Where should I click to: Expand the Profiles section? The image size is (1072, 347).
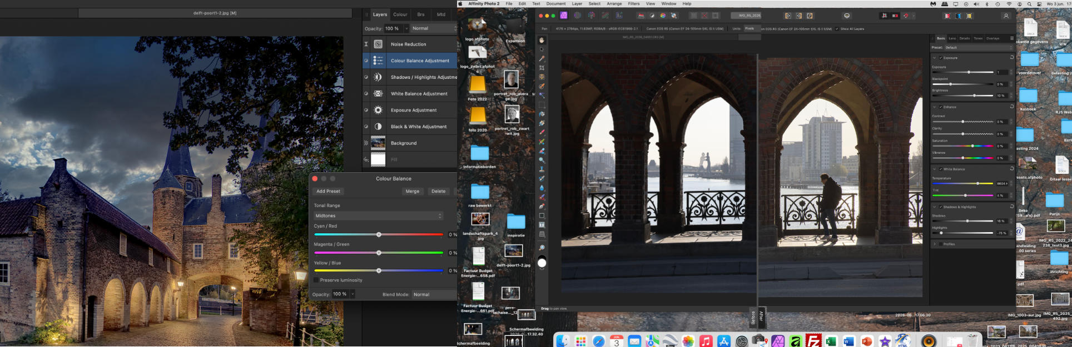(x=934, y=244)
